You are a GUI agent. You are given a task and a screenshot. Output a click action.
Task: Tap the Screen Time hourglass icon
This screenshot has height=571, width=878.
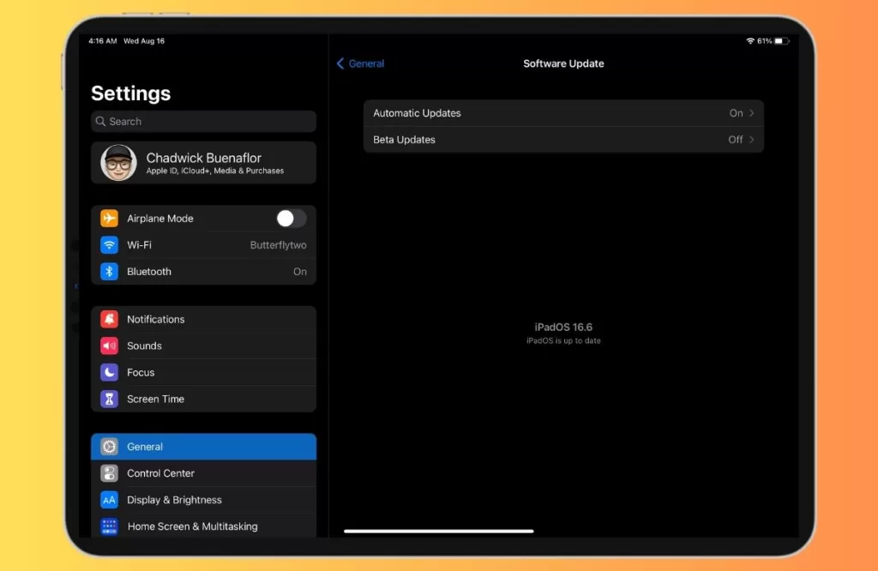tap(109, 400)
